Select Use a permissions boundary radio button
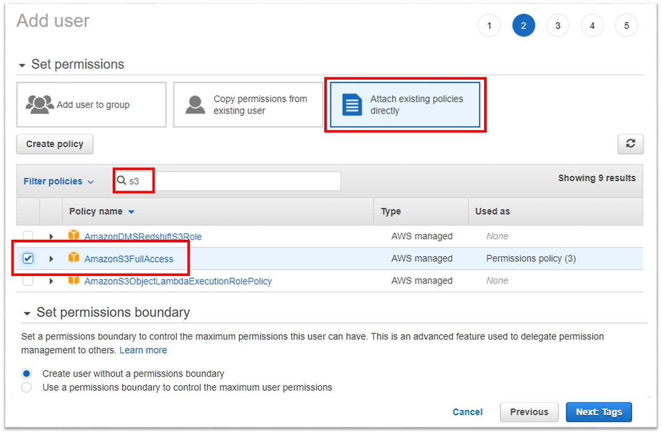Screen dimensions: 662x434 pos(26,386)
